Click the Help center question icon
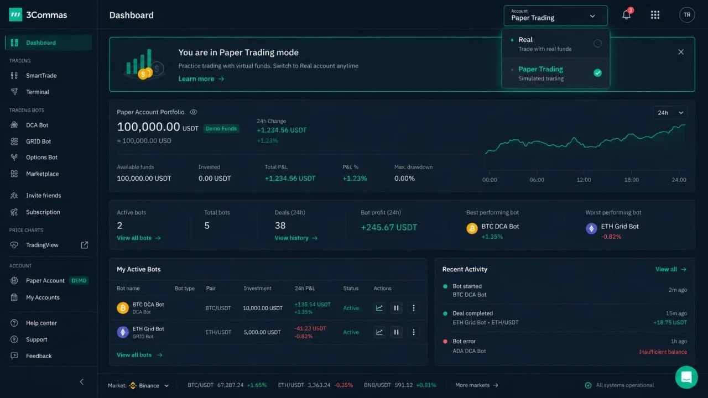The height and width of the screenshot is (398, 708). (14, 323)
